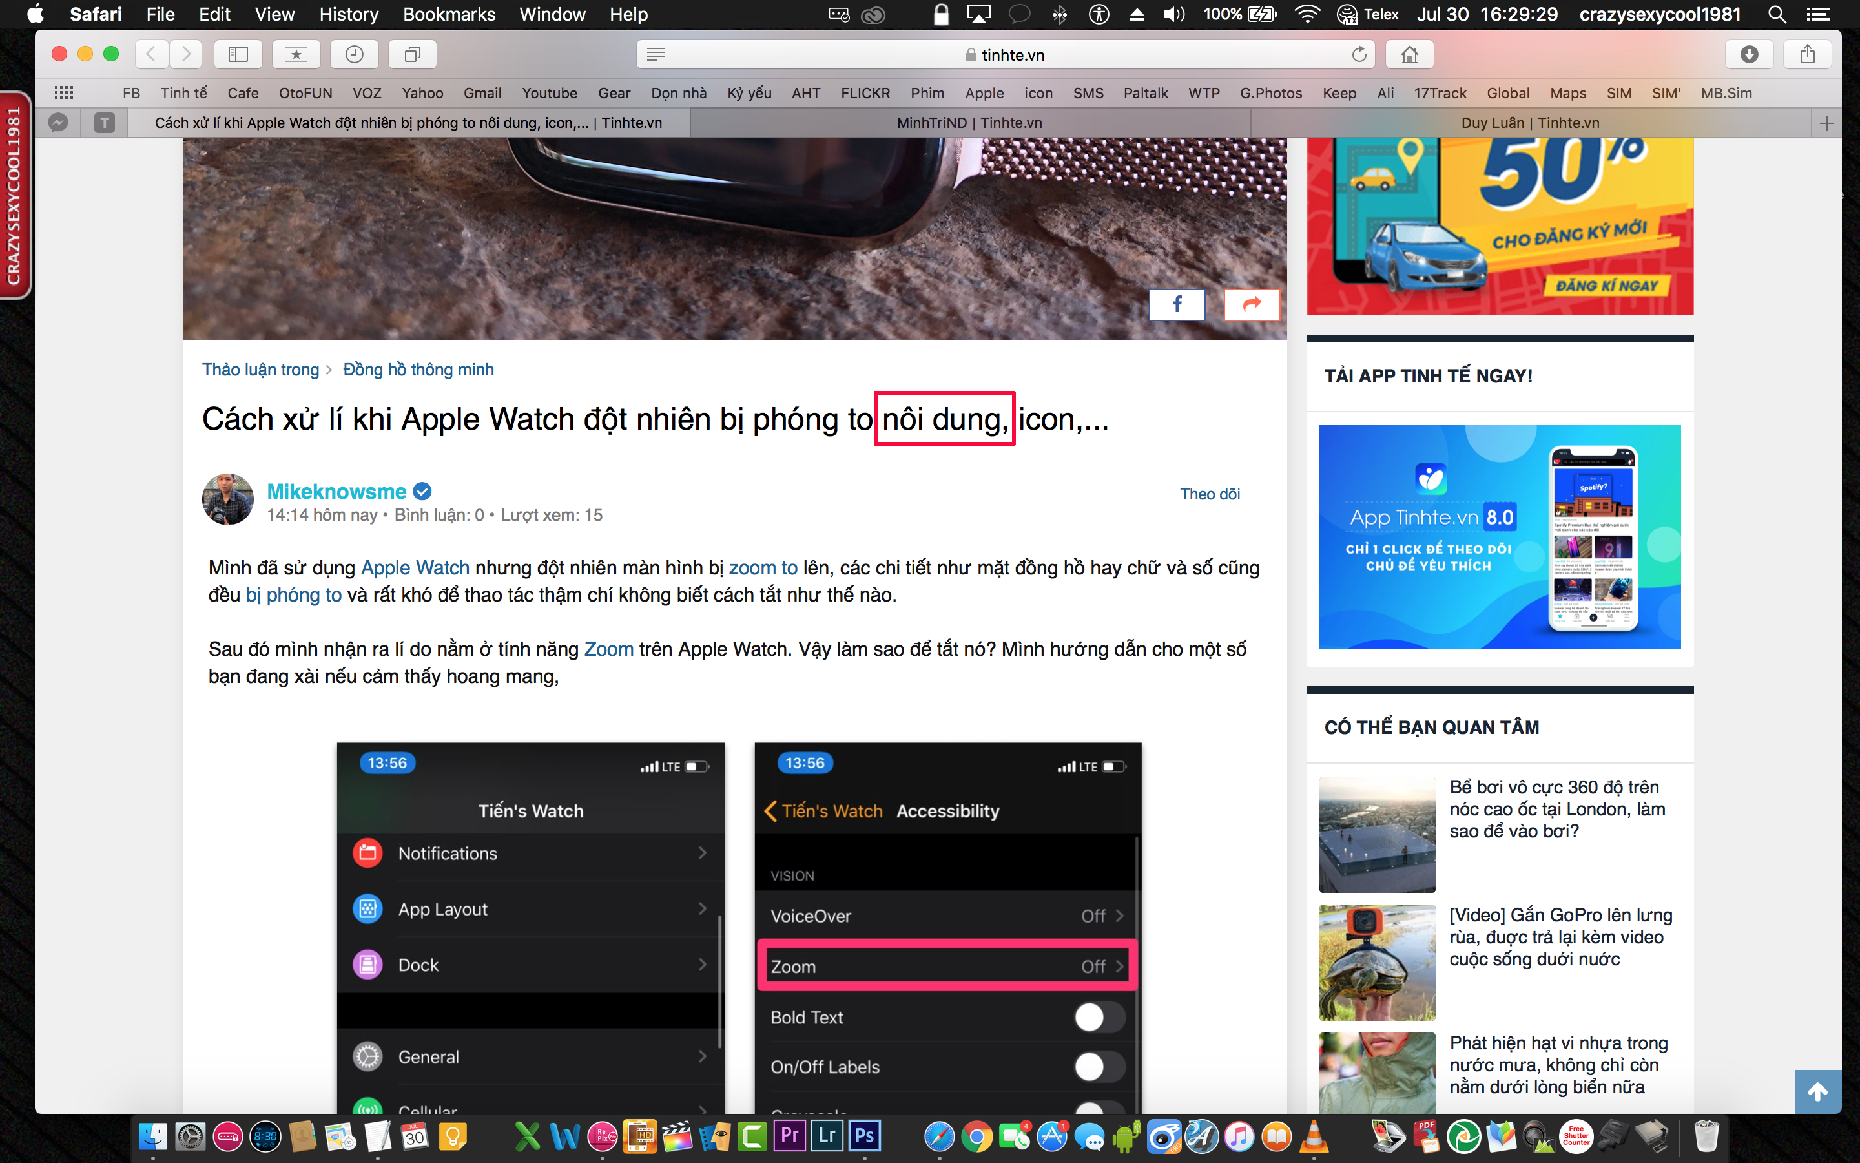Click the Premiere Pro icon in dock

[789, 1137]
